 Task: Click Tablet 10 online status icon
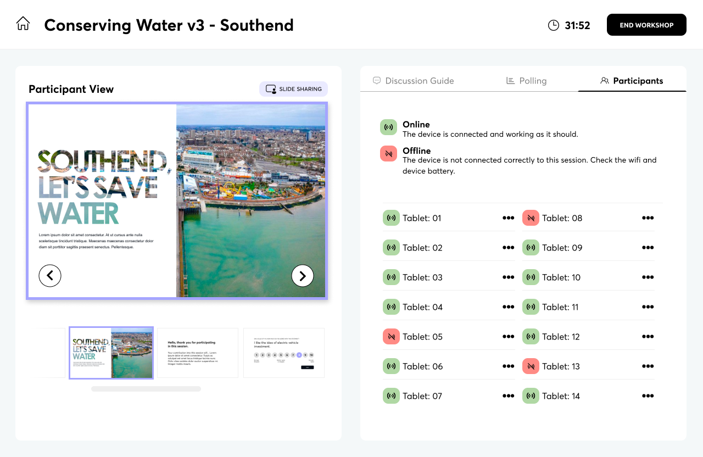[531, 277]
